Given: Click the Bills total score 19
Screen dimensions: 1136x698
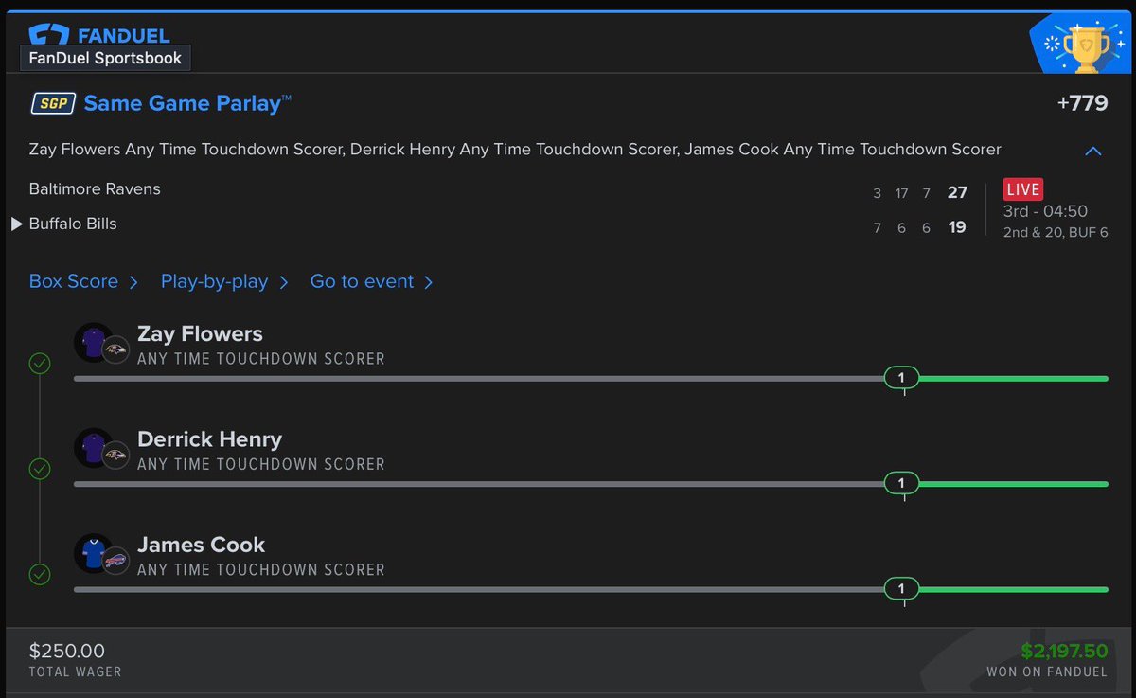Looking at the screenshot, I should coord(957,227).
